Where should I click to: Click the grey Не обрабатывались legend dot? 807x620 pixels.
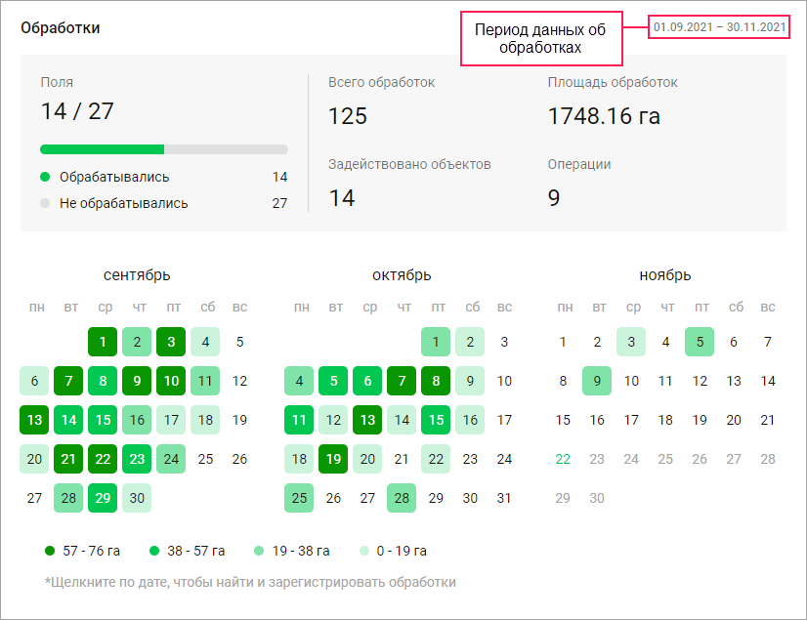45,203
